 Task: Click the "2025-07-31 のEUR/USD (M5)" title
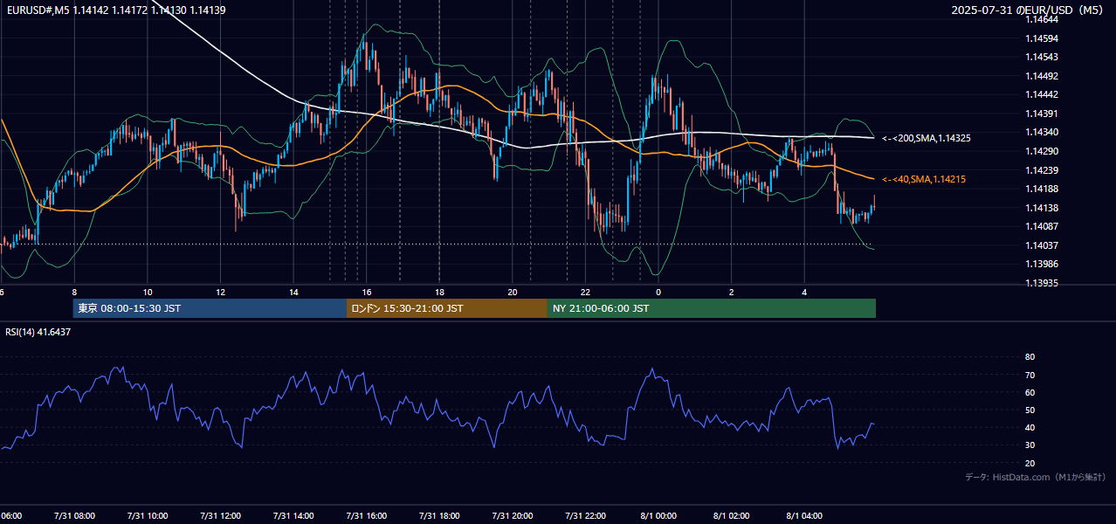pyautogui.click(x=1027, y=10)
